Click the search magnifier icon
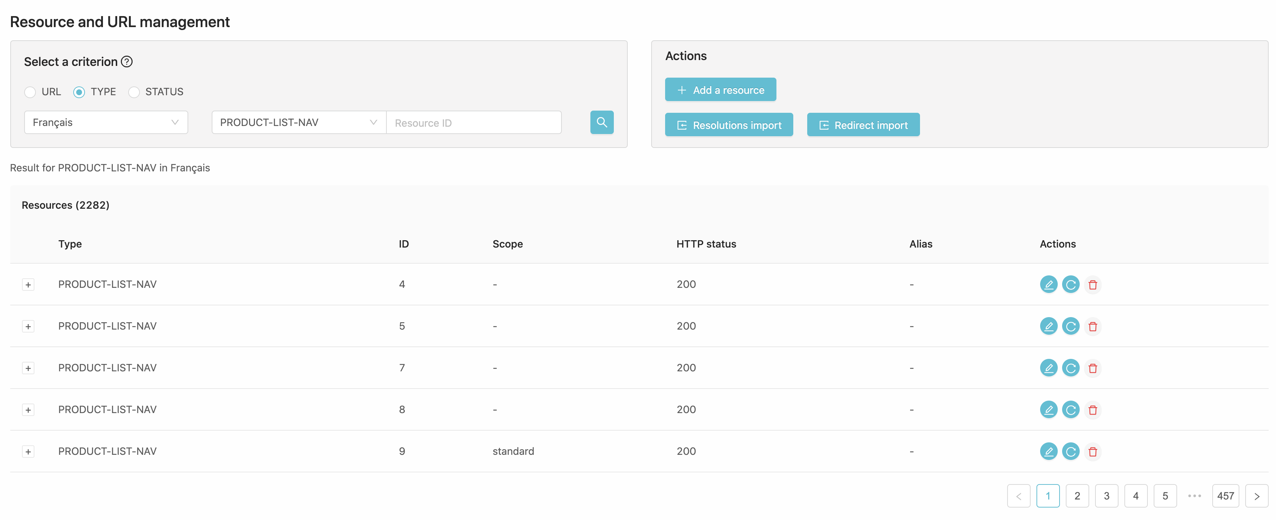Image resolution: width=1276 pixels, height=520 pixels. [x=602, y=122]
